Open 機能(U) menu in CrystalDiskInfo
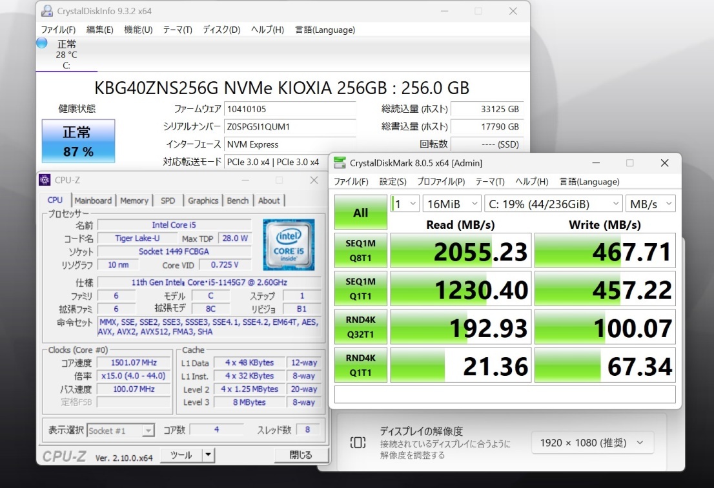Screen dimensions: 714x488 click(138, 30)
